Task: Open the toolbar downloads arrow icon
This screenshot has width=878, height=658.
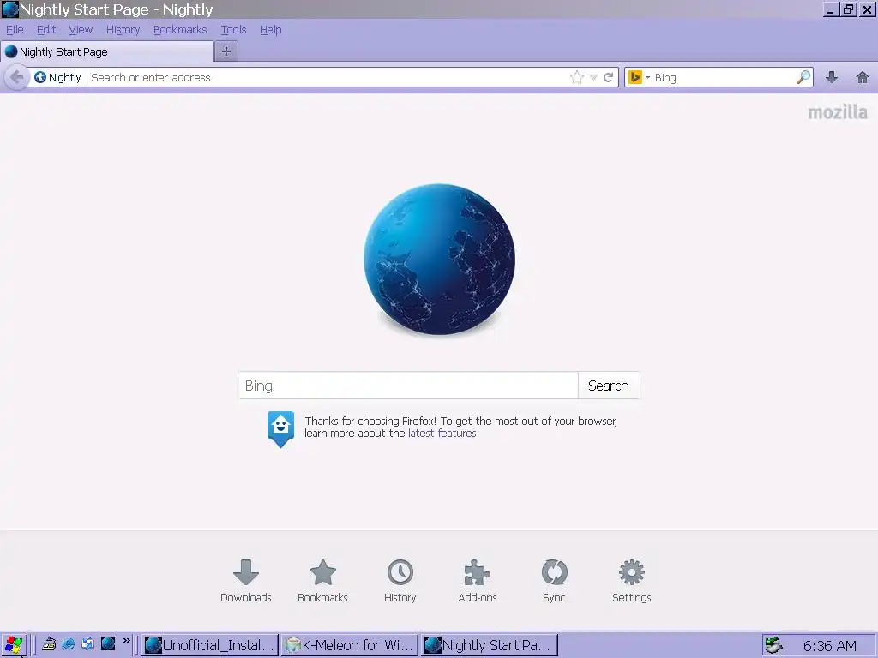Action: tap(832, 77)
